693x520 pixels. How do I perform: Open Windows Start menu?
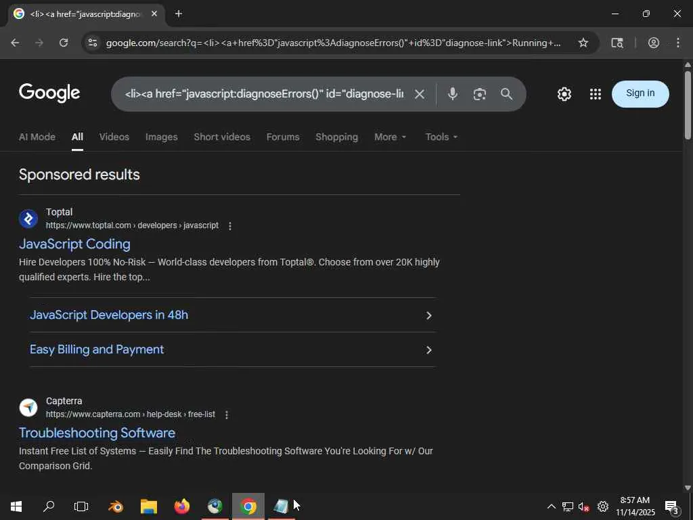pos(16,506)
